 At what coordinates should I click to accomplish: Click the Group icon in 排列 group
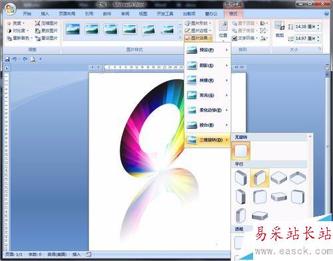[264, 31]
